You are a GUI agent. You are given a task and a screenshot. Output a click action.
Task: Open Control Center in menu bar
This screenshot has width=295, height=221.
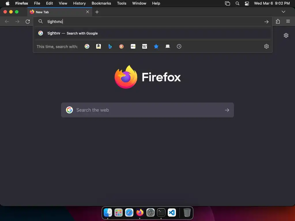(x=247, y=3)
